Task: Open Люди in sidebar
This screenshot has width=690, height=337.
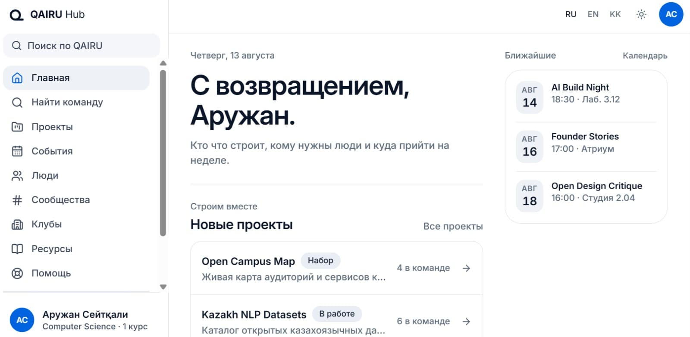Action: (x=76, y=175)
